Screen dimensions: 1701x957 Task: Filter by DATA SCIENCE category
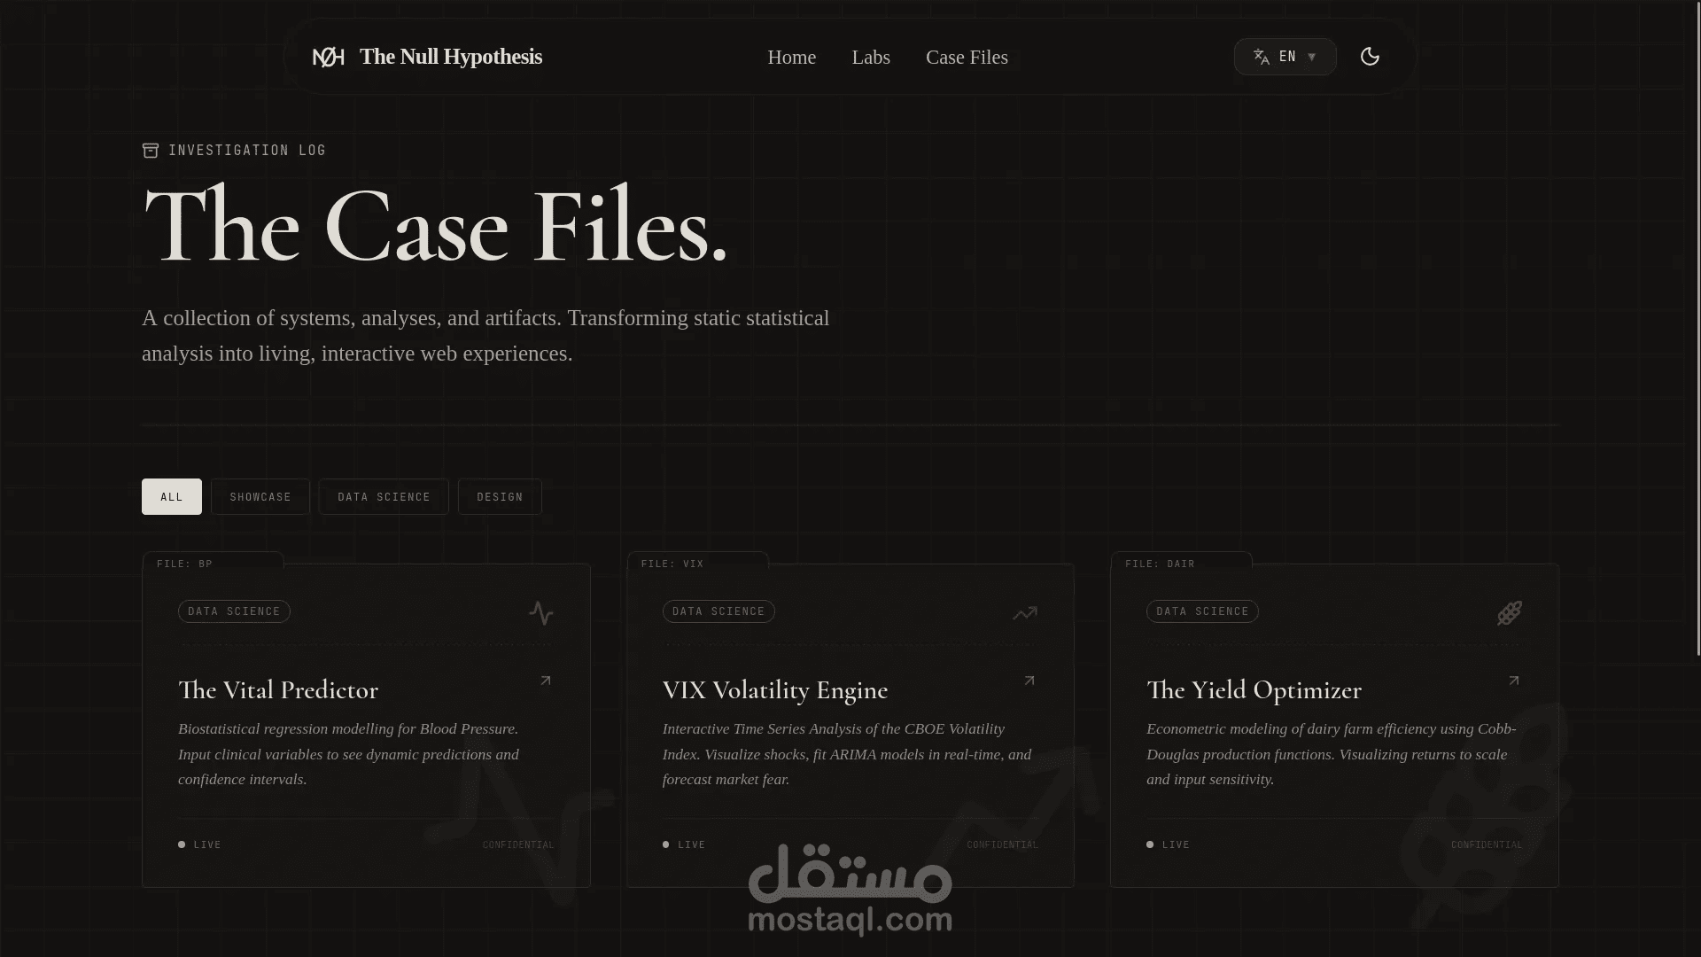384,497
